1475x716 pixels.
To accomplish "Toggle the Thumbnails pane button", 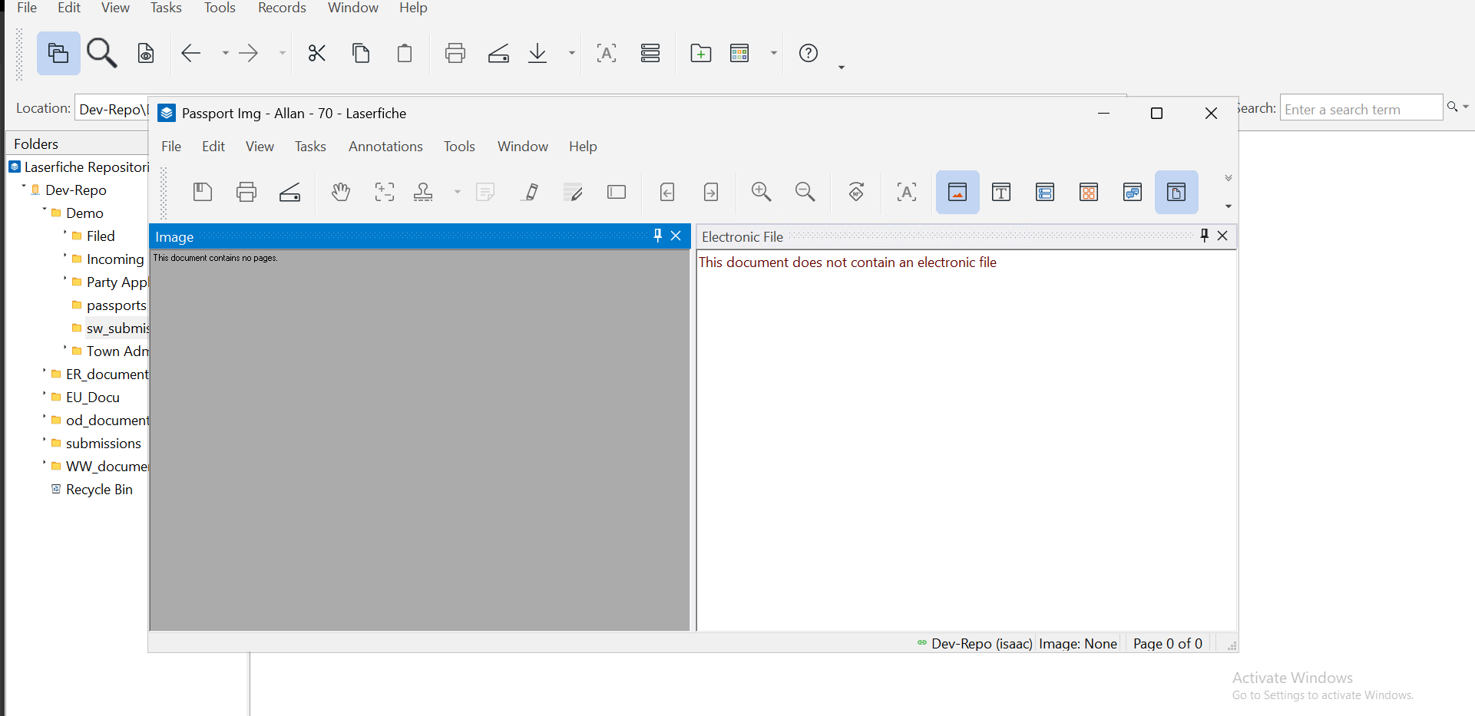I will pos(1089,192).
